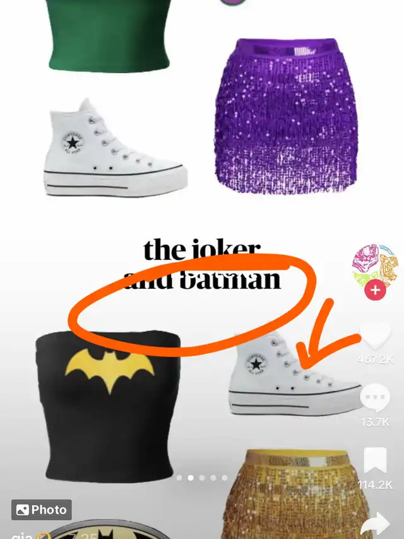
Task: Tap the 13.7K comments count
Action: (x=375, y=422)
